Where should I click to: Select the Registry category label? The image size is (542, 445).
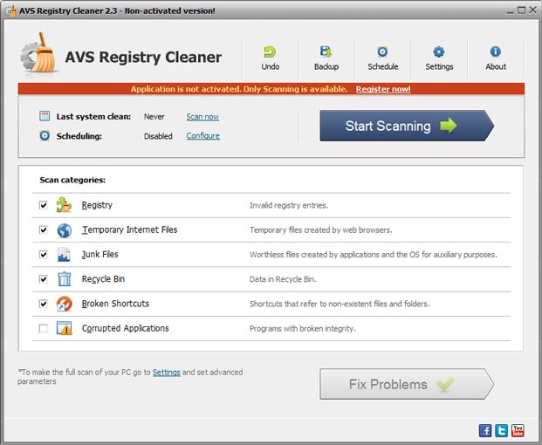coord(97,205)
